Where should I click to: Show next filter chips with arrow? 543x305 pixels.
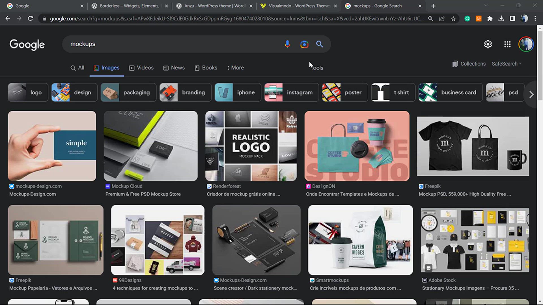click(531, 94)
